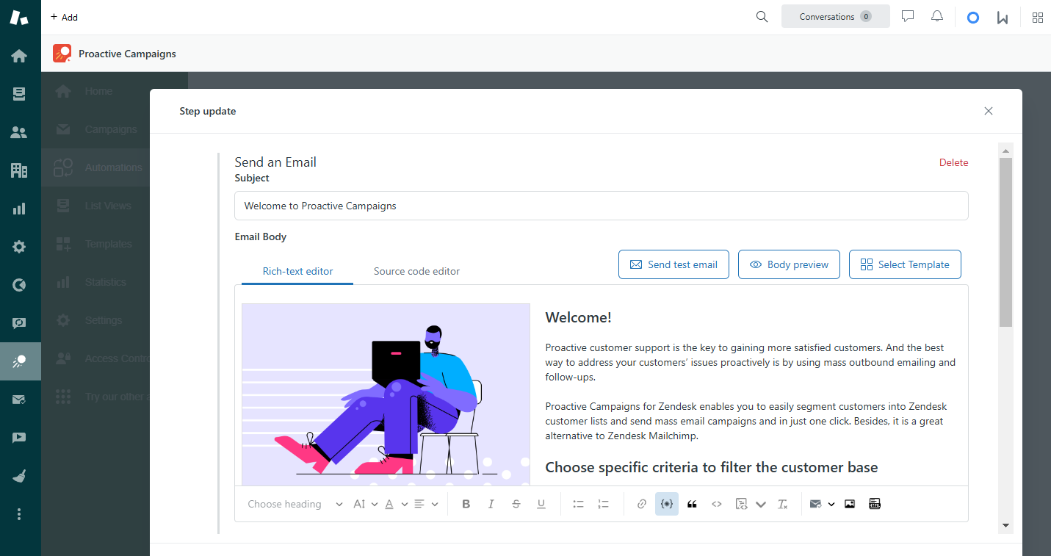Open the envelope check app in sidebar

(x=19, y=400)
